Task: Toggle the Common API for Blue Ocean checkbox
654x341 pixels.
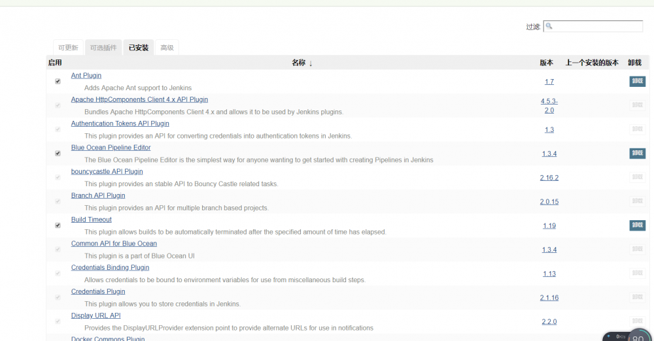Action: [x=58, y=250]
